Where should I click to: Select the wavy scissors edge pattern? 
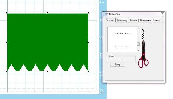click(x=121, y=34)
